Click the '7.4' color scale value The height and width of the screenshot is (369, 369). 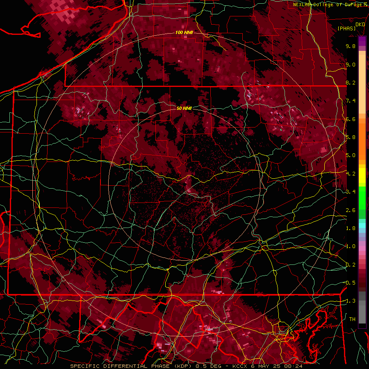pyautogui.click(x=351, y=101)
